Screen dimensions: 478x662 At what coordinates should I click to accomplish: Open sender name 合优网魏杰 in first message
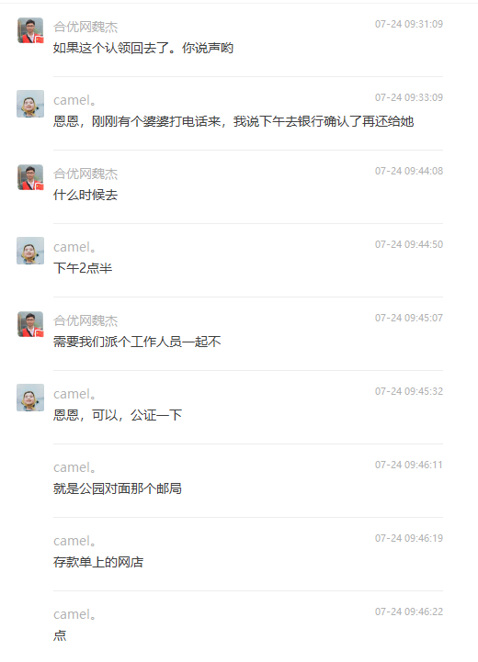(85, 27)
